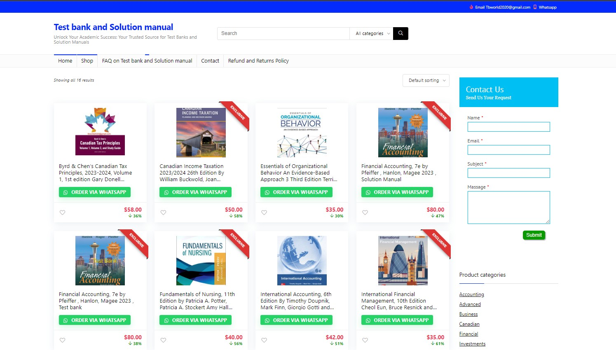Screen dimensions: 616x350
Task: Click the Email Tbworld2020@gmail.com link
Action: point(503,7)
